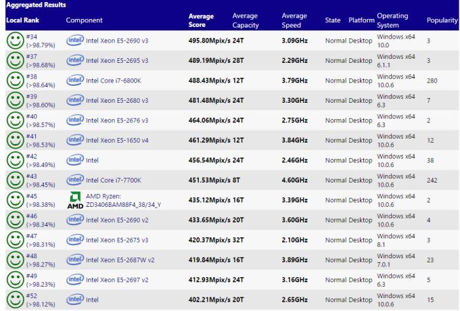
Task: Click the Intel logo beside Xeon E5-2697 v2
Action: tap(75, 279)
